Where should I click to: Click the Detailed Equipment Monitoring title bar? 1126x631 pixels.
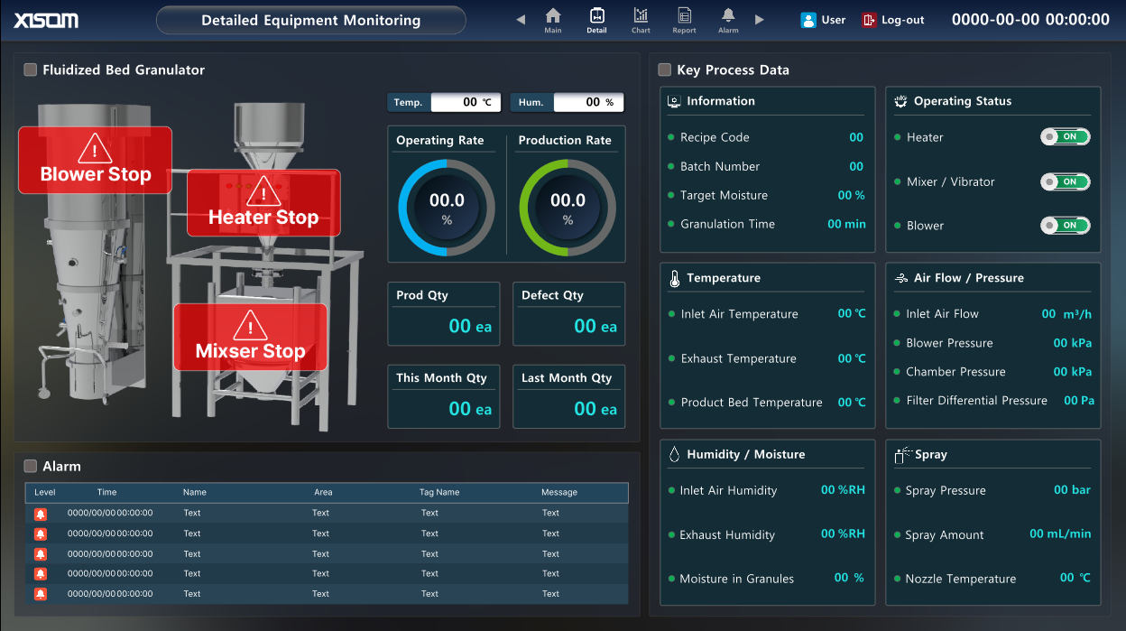click(310, 19)
